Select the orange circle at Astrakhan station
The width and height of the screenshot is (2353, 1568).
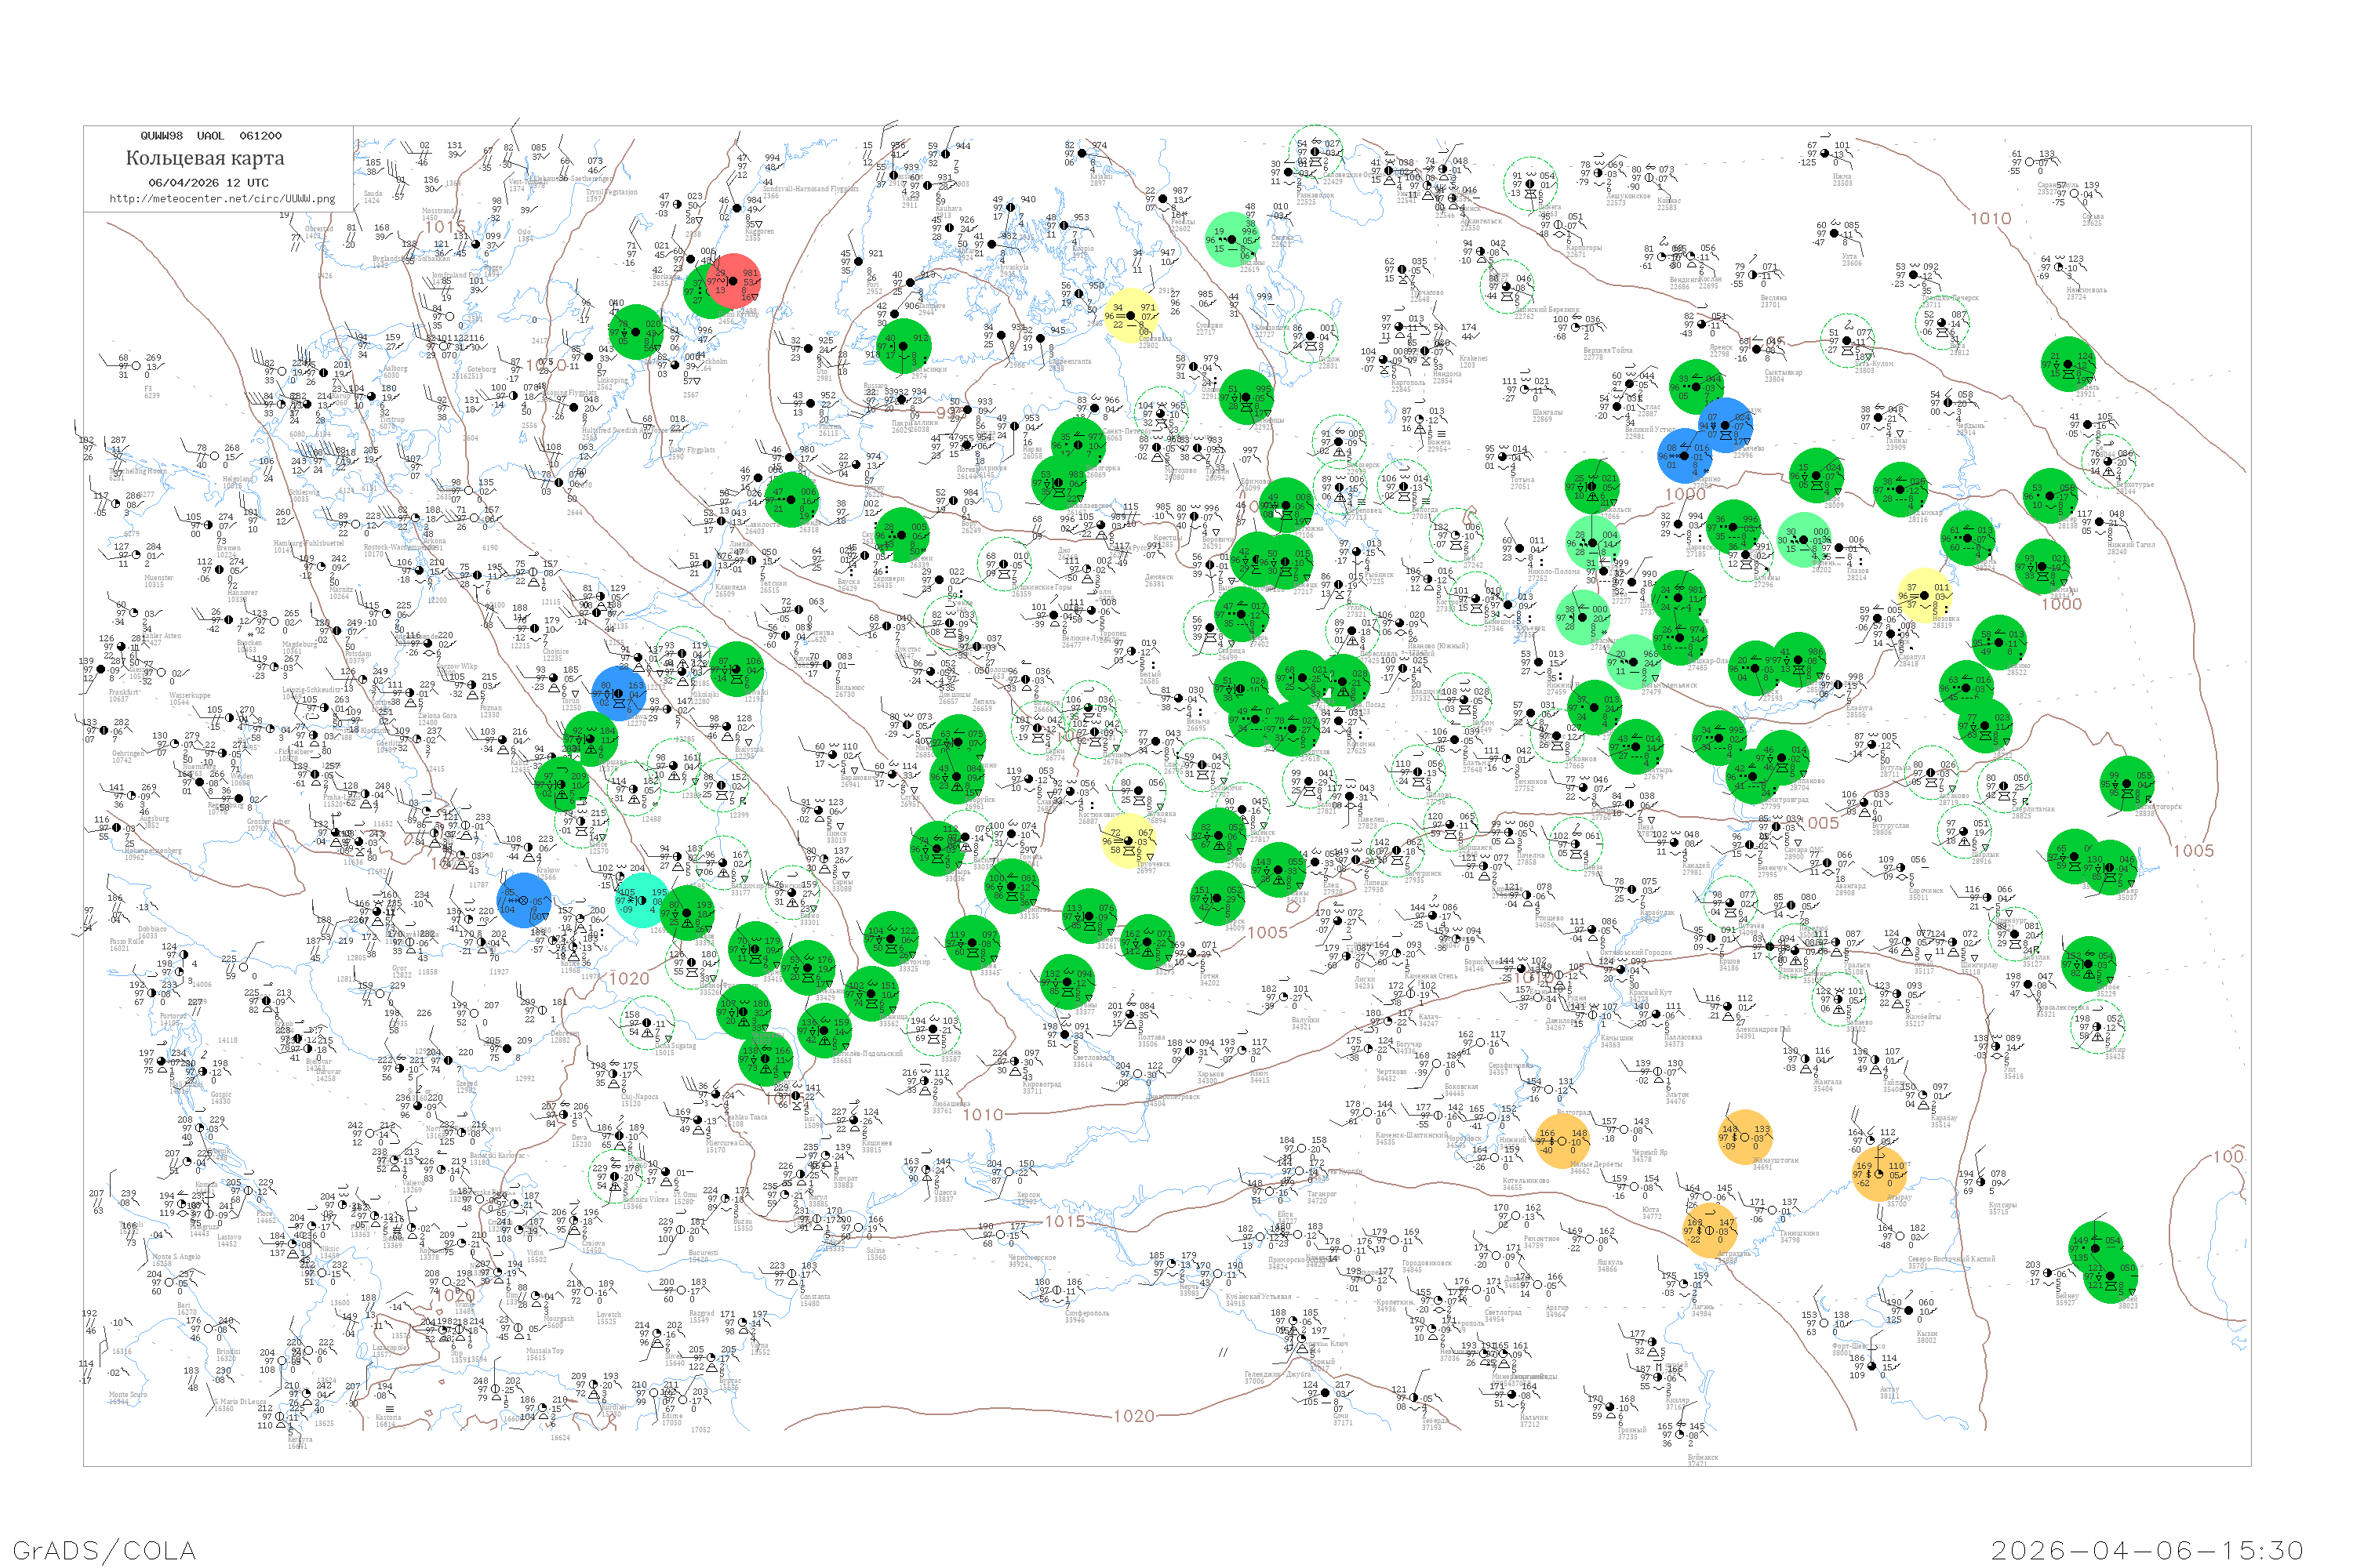(x=1711, y=1229)
